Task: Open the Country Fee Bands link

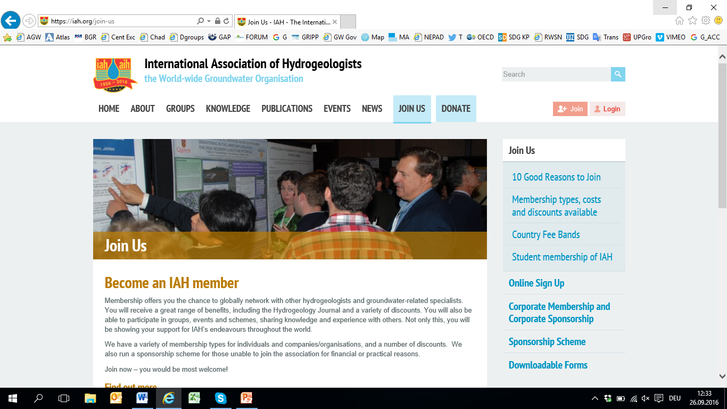Action: (546, 235)
